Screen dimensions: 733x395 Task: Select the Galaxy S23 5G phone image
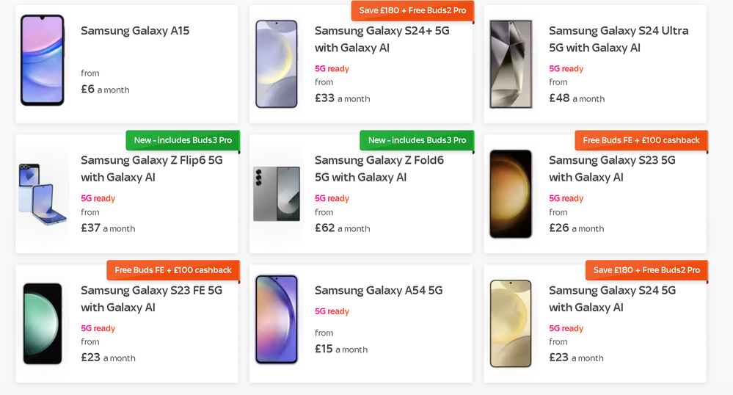click(511, 194)
